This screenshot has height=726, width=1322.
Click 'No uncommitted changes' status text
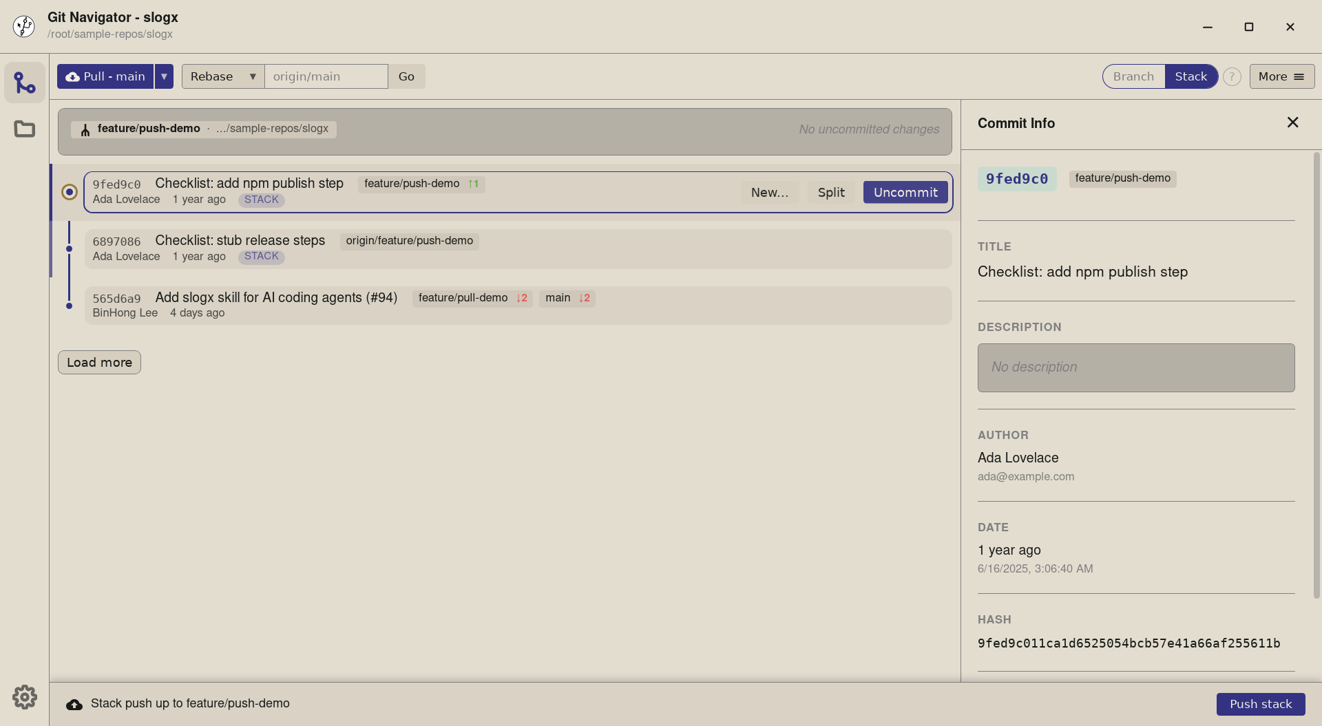(x=869, y=129)
